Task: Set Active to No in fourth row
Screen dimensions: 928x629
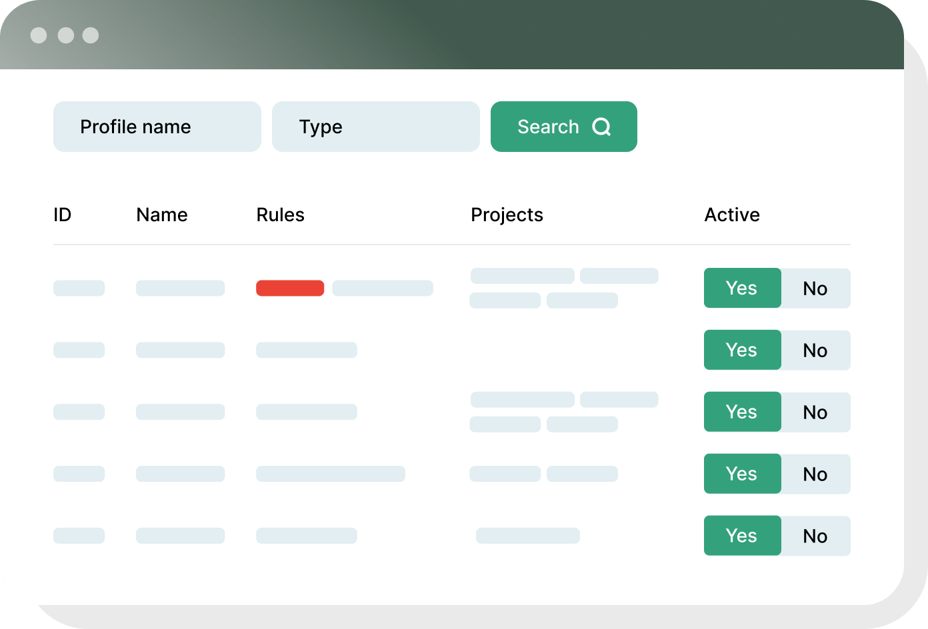Action: (815, 474)
